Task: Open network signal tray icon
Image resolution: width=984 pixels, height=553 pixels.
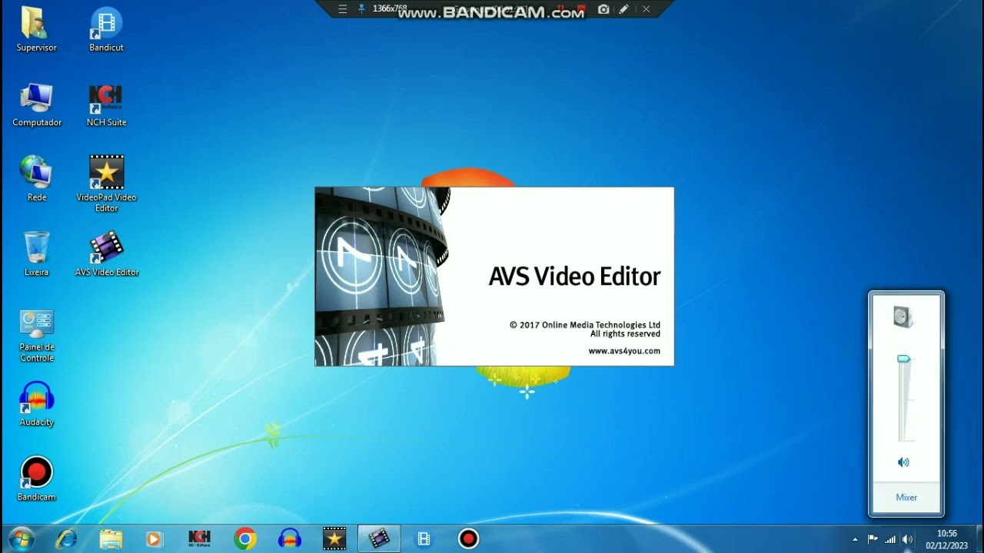Action: point(890,539)
